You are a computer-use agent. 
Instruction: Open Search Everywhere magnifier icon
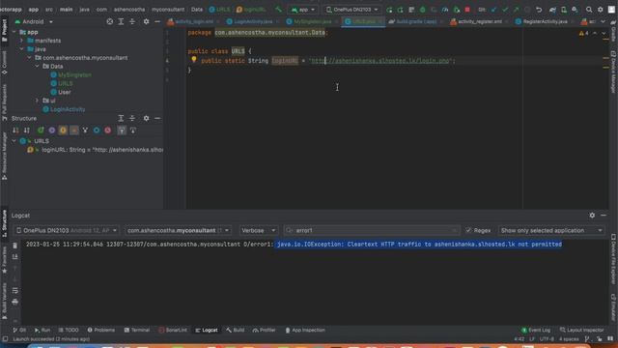[x=589, y=10]
